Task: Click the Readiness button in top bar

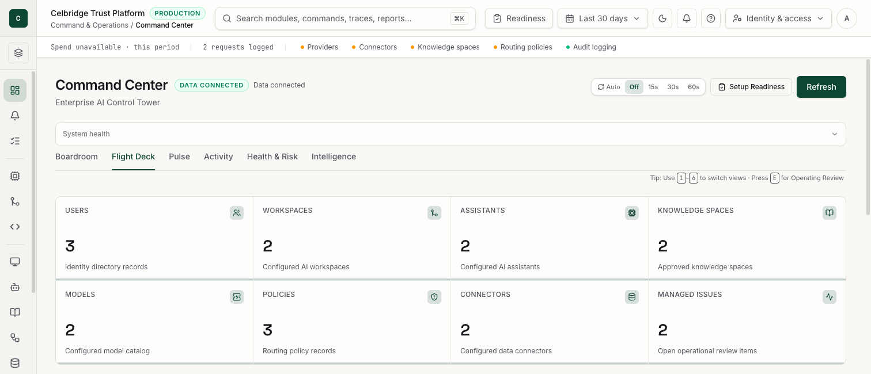Action: pos(519,18)
